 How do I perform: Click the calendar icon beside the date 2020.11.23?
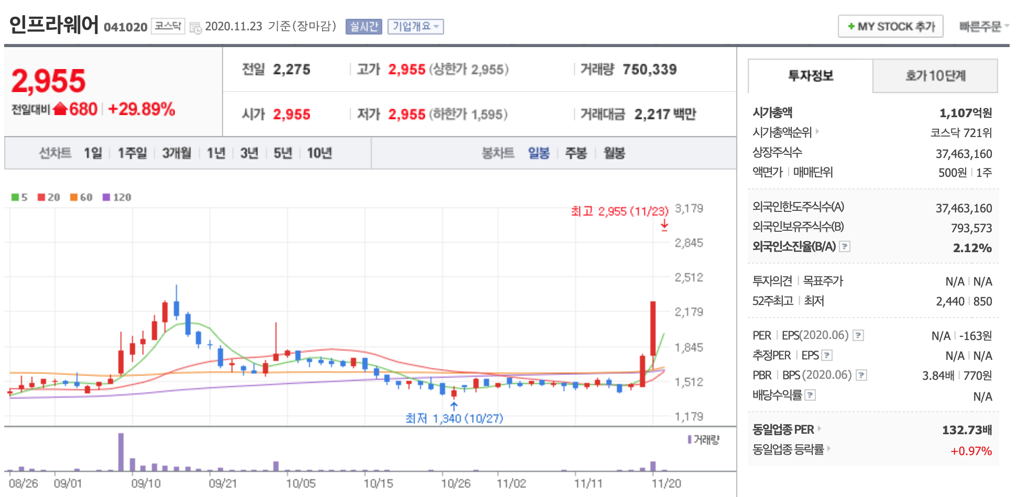point(195,28)
